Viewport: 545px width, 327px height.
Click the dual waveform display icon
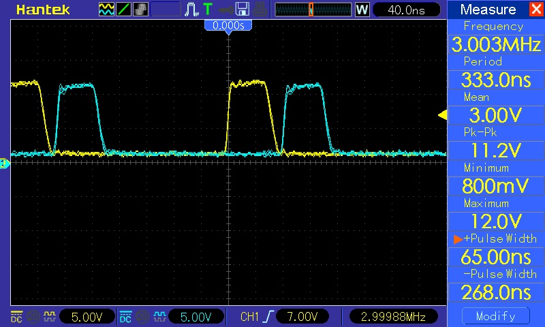106,10
